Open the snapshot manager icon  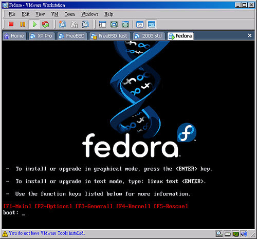85,24
